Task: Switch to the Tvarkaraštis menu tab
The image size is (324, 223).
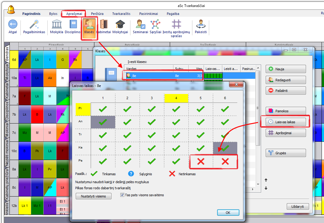Action: [x=121, y=14]
